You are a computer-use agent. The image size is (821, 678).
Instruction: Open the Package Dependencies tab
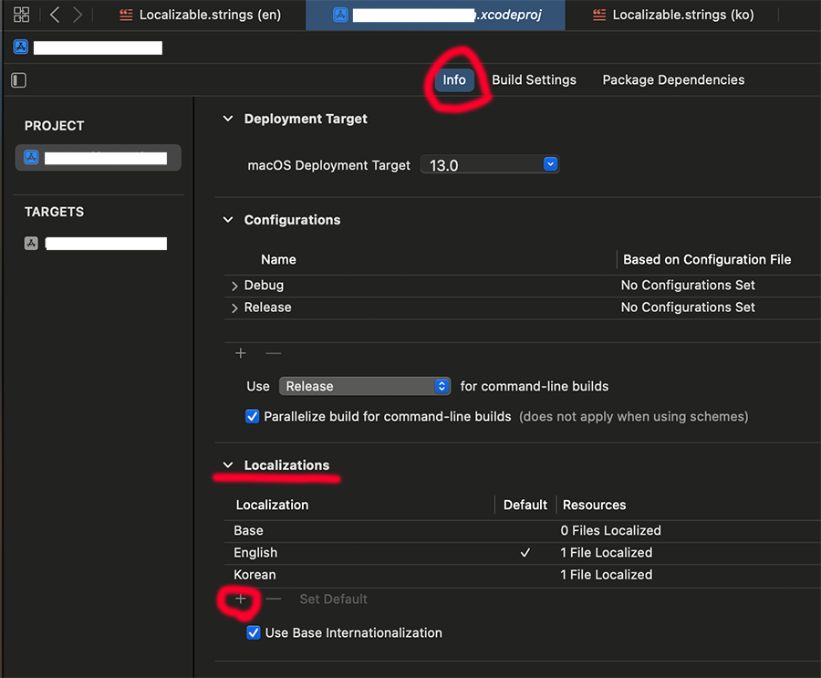[x=673, y=80]
